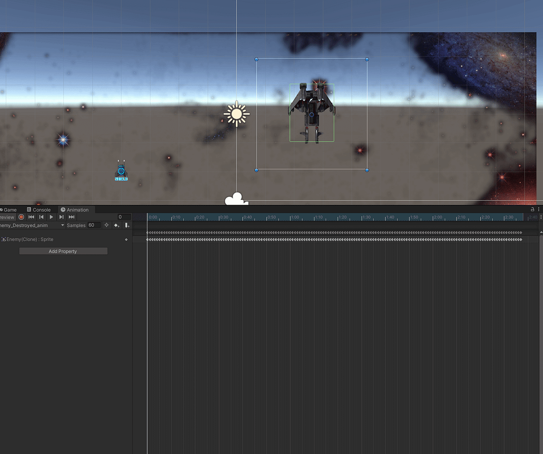Enable animation recording mode
This screenshot has height=454, width=543.
coord(21,217)
